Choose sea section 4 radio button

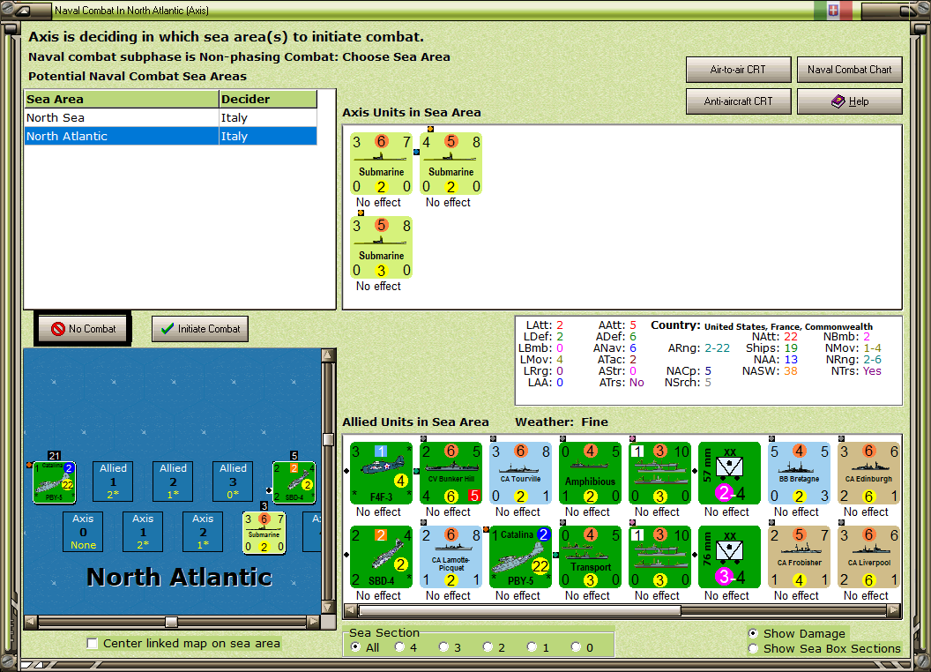click(x=399, y=647)
